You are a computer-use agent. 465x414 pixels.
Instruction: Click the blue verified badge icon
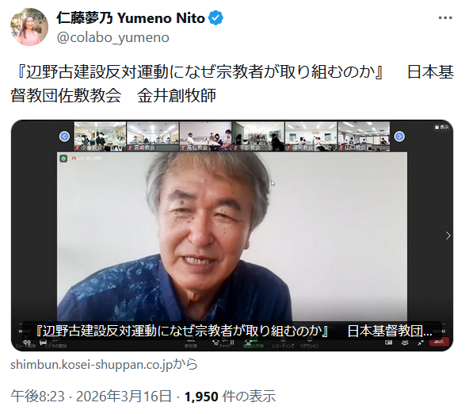(x=216, y=18)
